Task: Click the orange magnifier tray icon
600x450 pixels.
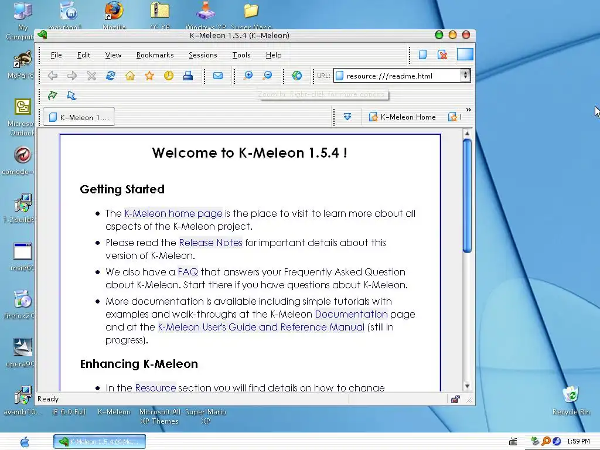Action: pyautogui.click(x=546, y=442)
